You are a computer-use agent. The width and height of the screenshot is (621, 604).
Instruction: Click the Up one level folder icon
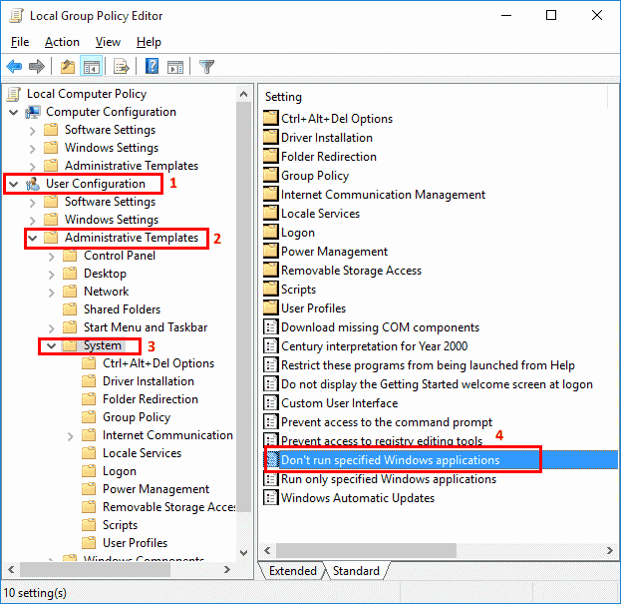coord(67,67)
